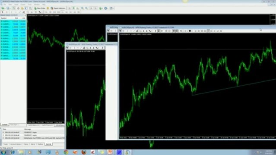Select the Text Label tool
This screenshot has height=155, width=276.
click(36, 12)
